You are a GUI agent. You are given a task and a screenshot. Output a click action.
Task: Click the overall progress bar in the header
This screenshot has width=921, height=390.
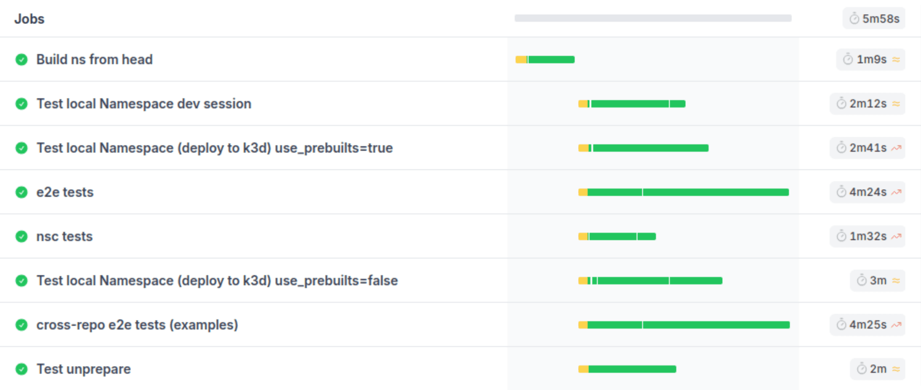click(x=653, y=18)
